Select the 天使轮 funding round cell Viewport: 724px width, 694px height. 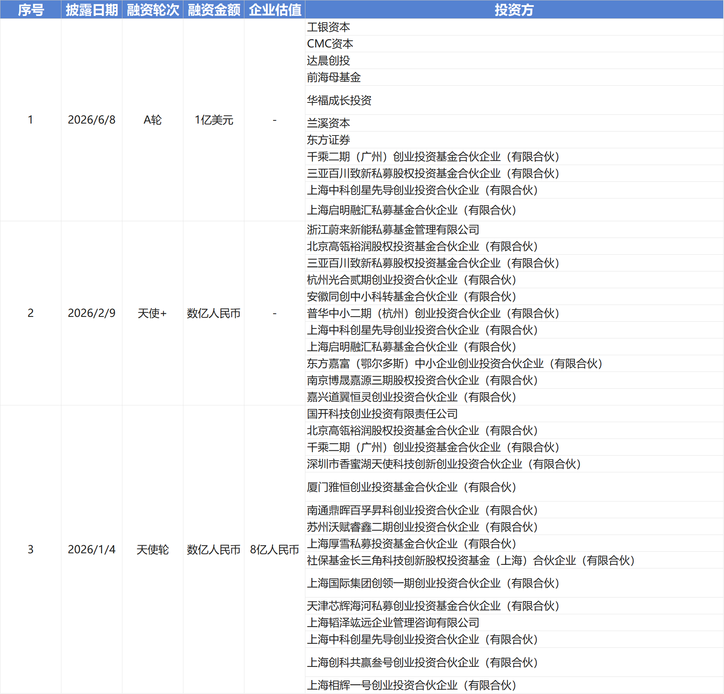pos(153,550)
